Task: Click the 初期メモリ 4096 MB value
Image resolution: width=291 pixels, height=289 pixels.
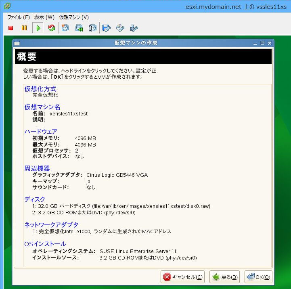Action: click(x=86, y=138)
